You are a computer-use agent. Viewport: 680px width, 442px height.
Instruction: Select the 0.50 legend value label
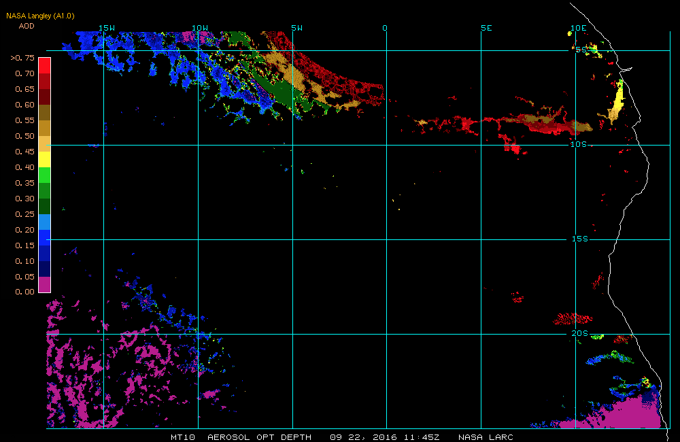click(24, 136)
